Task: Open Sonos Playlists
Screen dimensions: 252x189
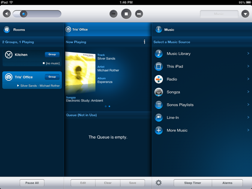Action: pos(202,105)
